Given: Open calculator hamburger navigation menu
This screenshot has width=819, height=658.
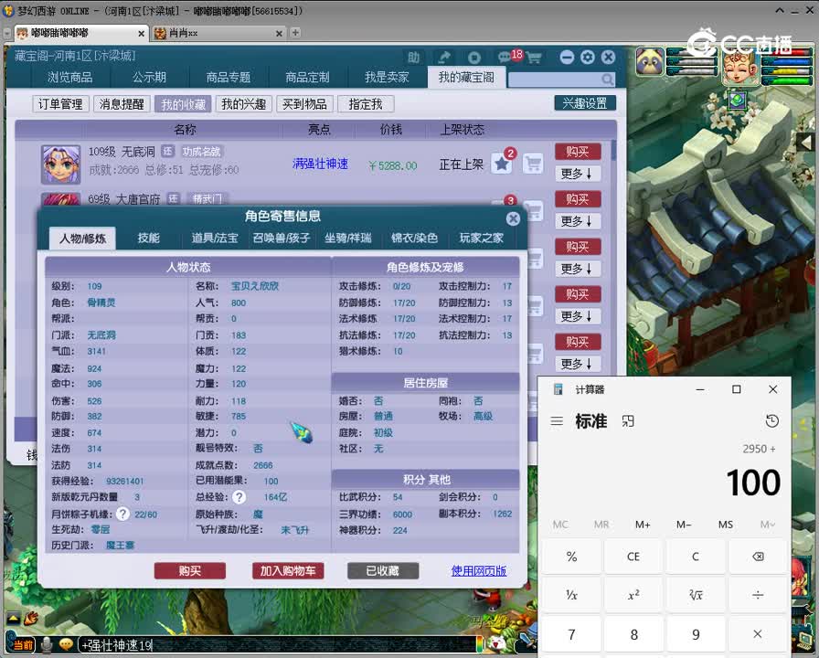Looking at the screenshot, I should coord(557,421).
